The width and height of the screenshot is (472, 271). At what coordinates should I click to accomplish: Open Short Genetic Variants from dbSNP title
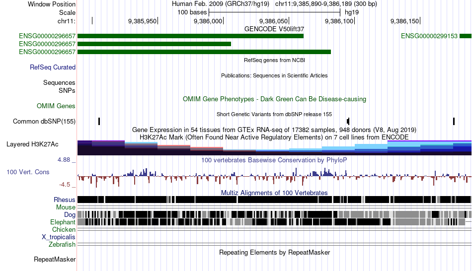point(274,114)
